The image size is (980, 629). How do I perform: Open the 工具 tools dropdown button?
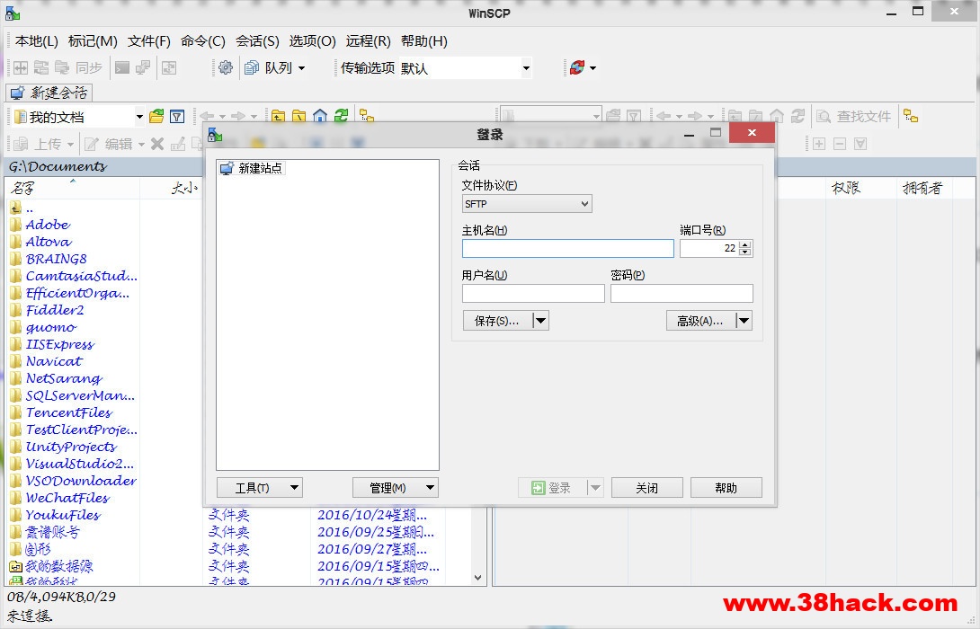[259, 488]
